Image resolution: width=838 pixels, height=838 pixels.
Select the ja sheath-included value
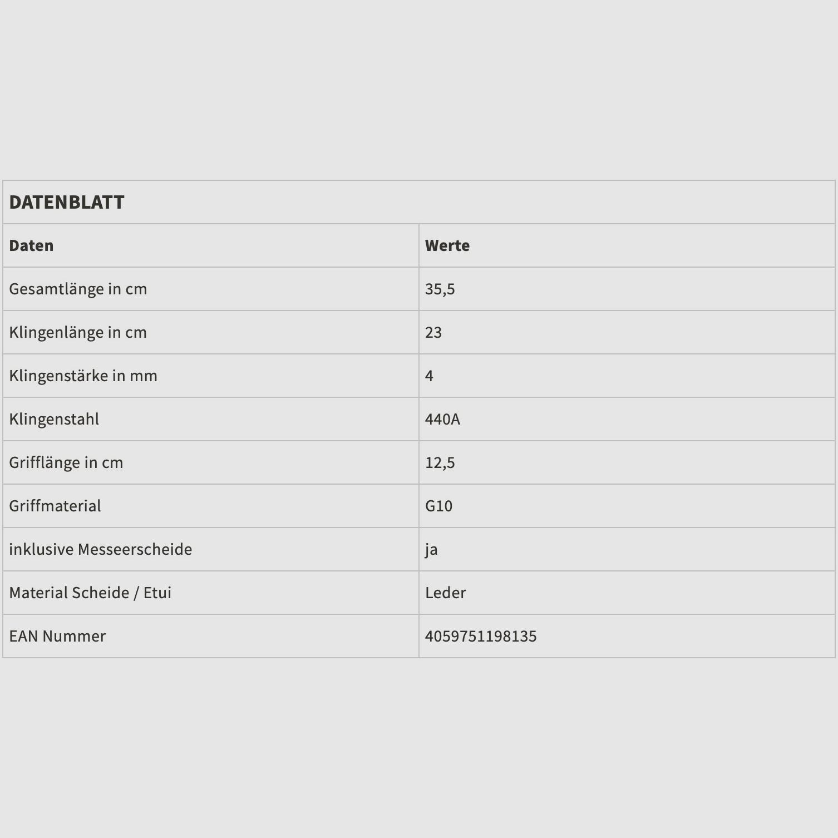431,550
